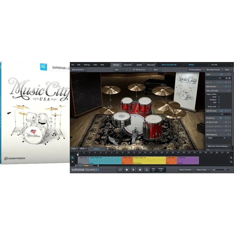Open the 22" PB Drum Co. dropdown
Viewport: 234px width, 234px height.
point(142,70)
